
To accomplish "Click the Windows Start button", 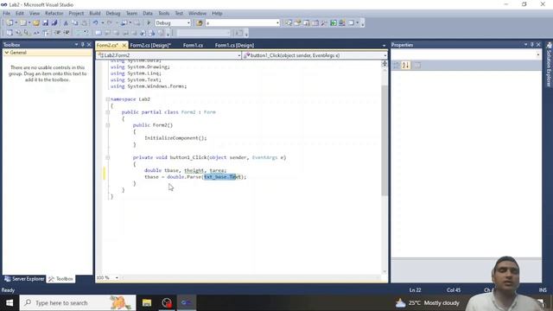I will pyautogui.click(x=10, y=303).
